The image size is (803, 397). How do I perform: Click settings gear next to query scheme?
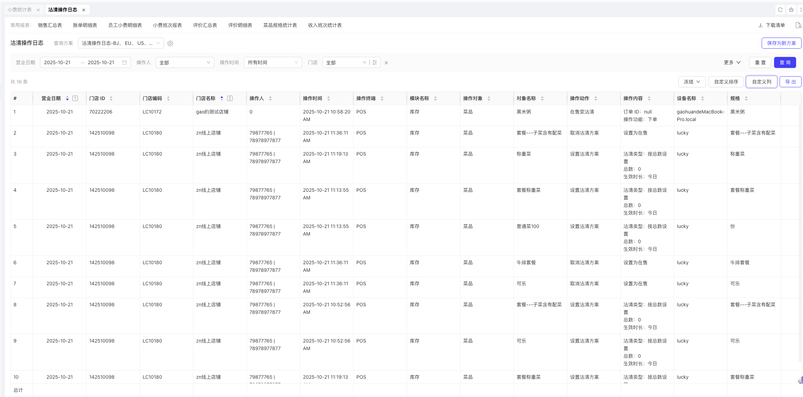[x=170, y=43]
